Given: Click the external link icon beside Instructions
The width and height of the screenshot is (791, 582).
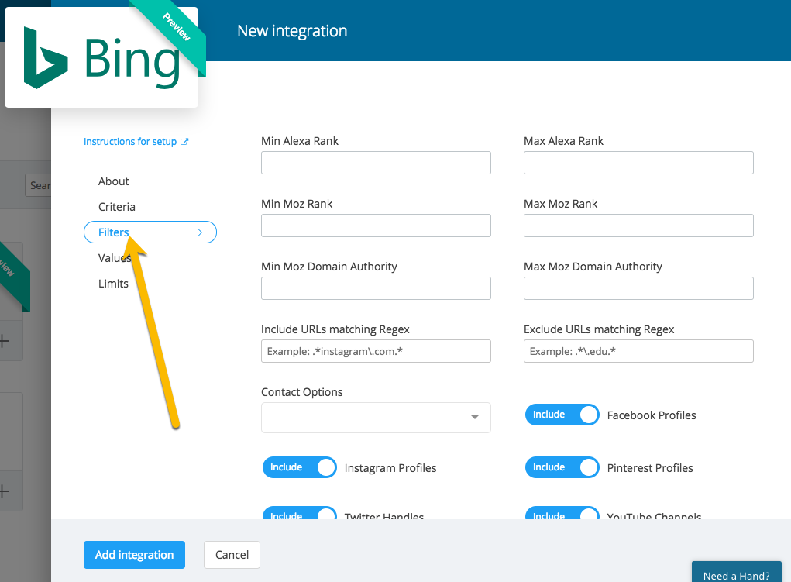Looking at the screenshot, I should coord(184,142).
